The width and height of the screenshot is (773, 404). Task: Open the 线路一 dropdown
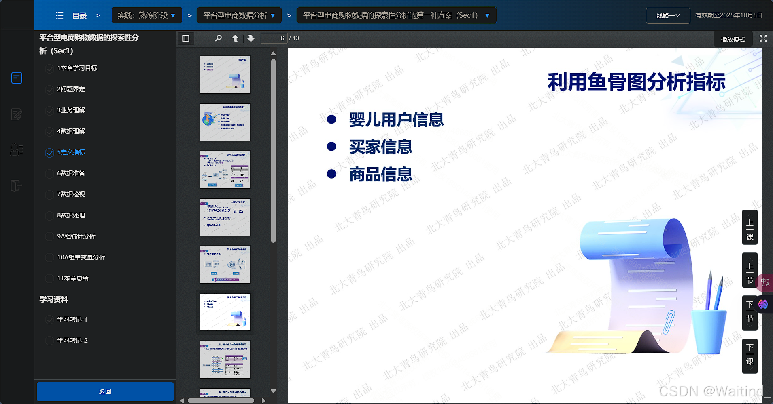(668, 16)
